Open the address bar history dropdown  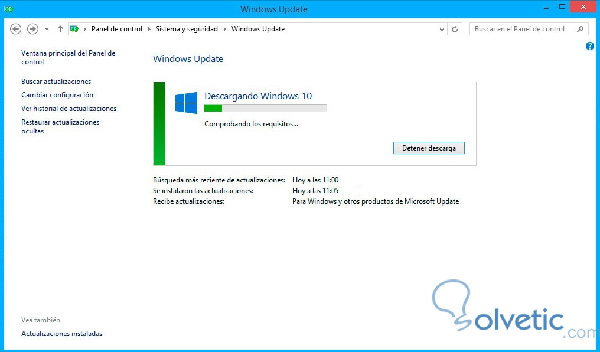pyautogui.click(x=442, y=29)
